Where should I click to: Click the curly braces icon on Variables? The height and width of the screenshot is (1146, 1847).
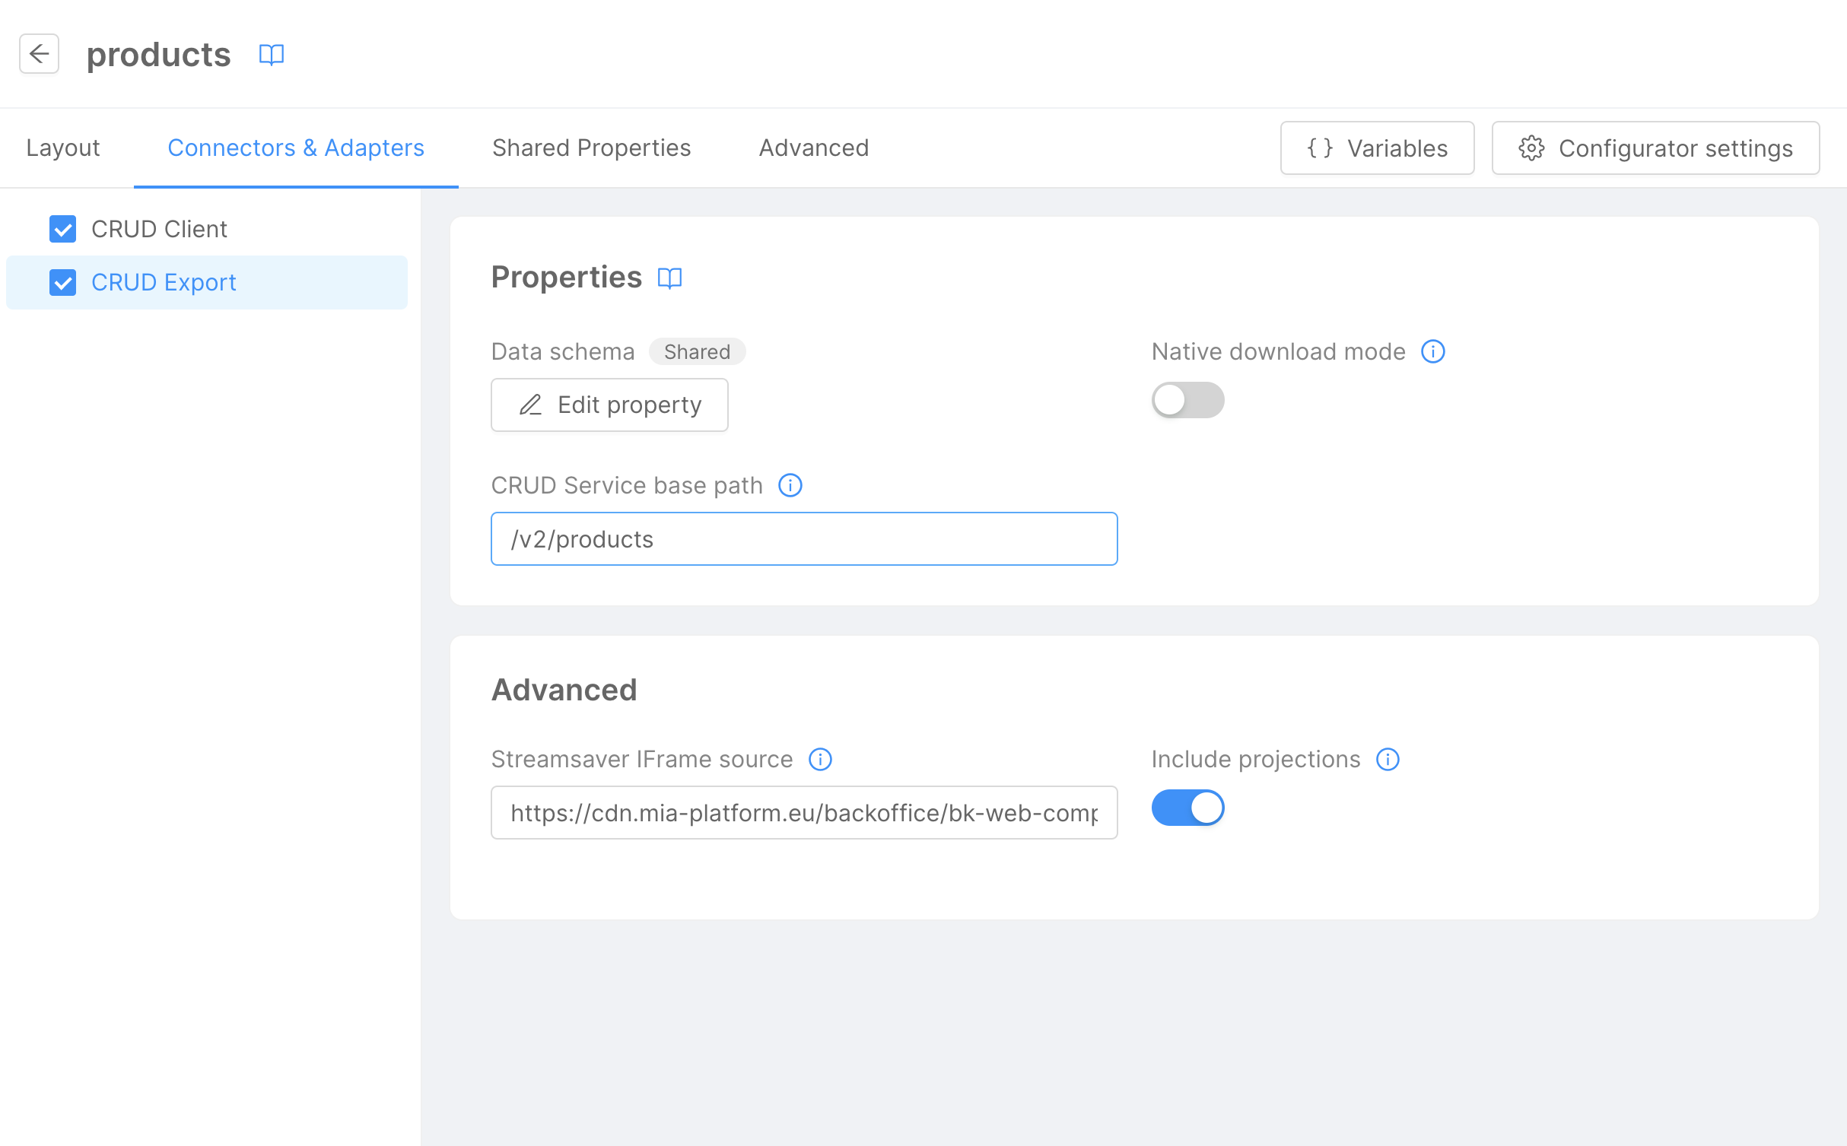click(1320, 148)
